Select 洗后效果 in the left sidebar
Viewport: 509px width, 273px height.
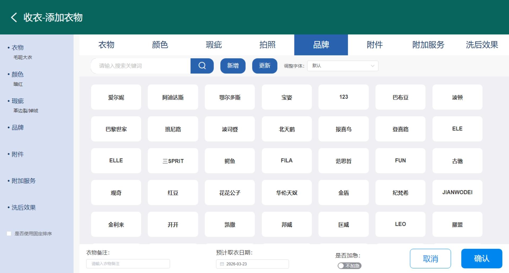[x=23, y=208]
